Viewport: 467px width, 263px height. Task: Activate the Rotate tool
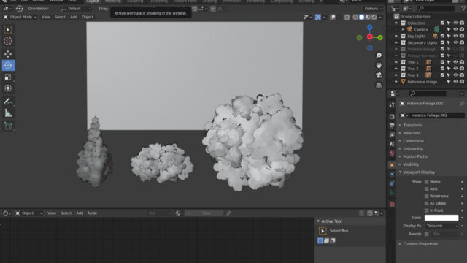coord(8,65)
